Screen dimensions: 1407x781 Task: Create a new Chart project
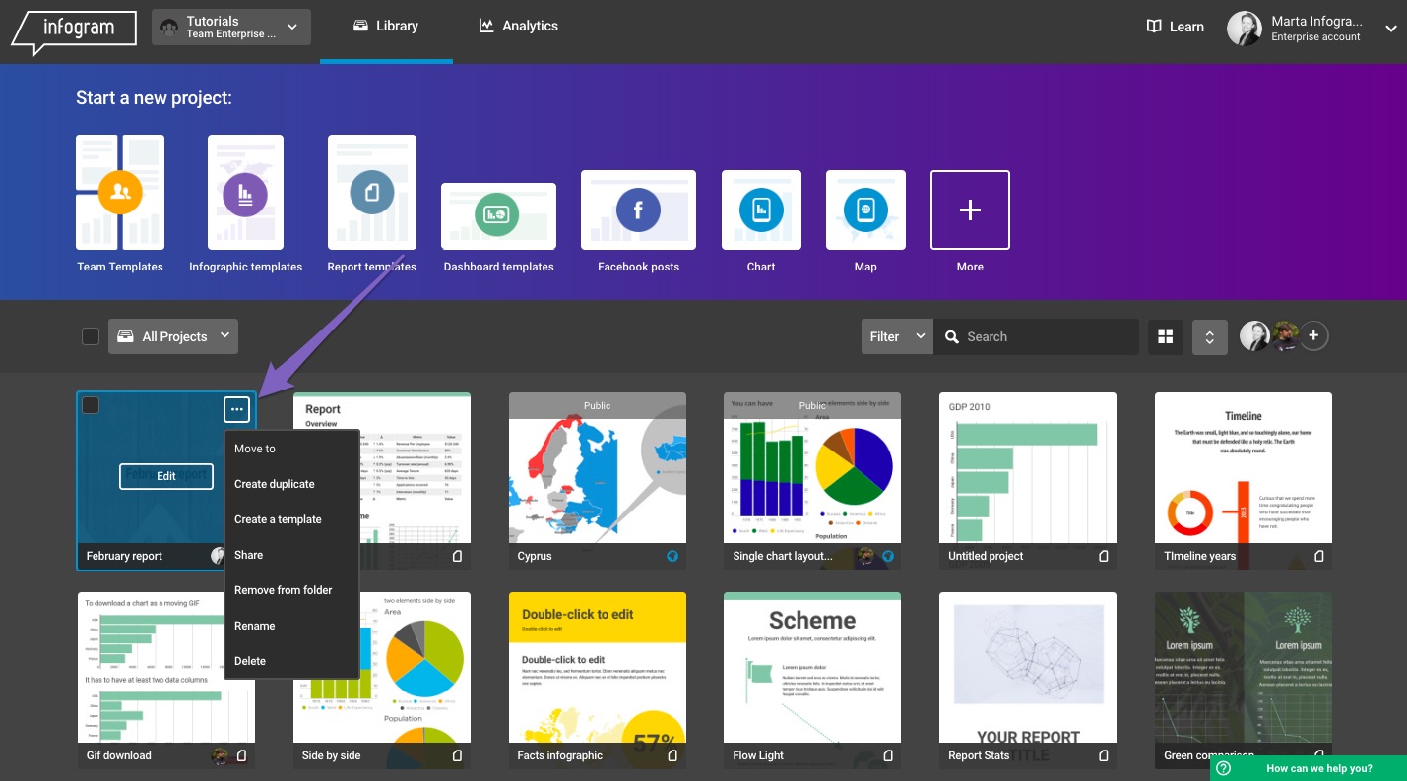point(761,210)
